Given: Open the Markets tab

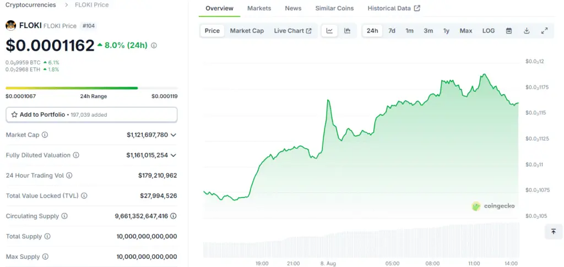Looking at the screenshot, I should [259, 8].
